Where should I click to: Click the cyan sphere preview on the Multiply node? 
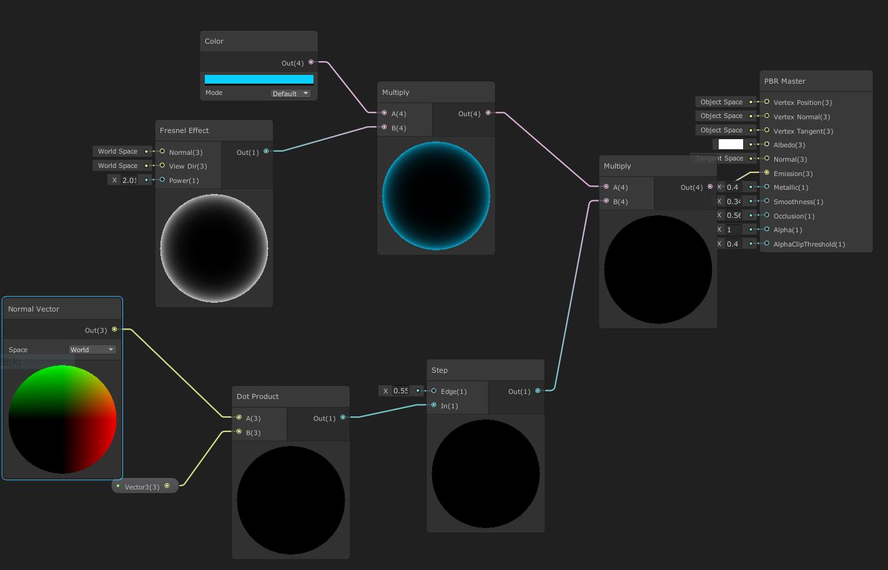(x=436, y=195)
